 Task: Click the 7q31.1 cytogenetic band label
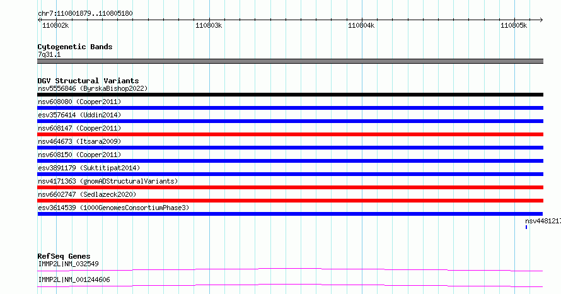(49, 54)
